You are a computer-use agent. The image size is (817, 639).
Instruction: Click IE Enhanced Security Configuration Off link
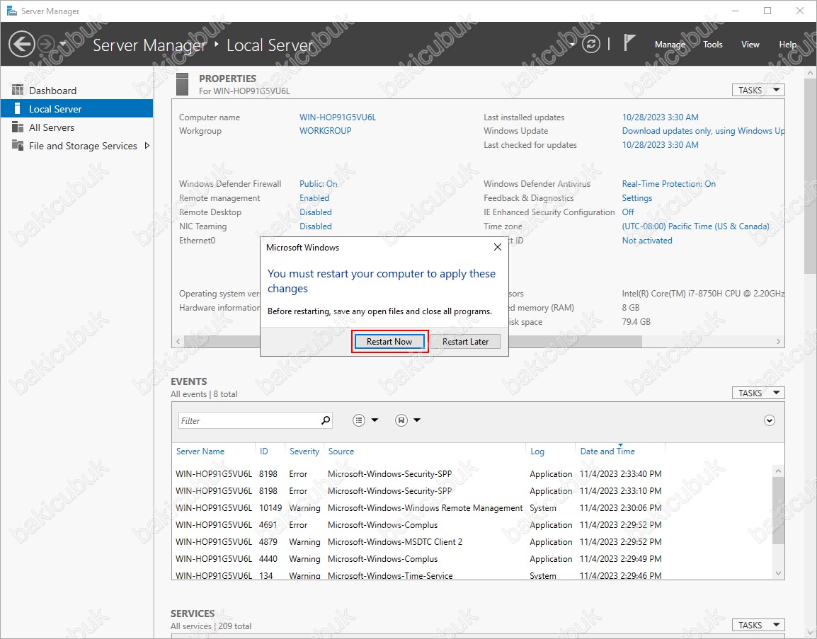coord(628,212)
